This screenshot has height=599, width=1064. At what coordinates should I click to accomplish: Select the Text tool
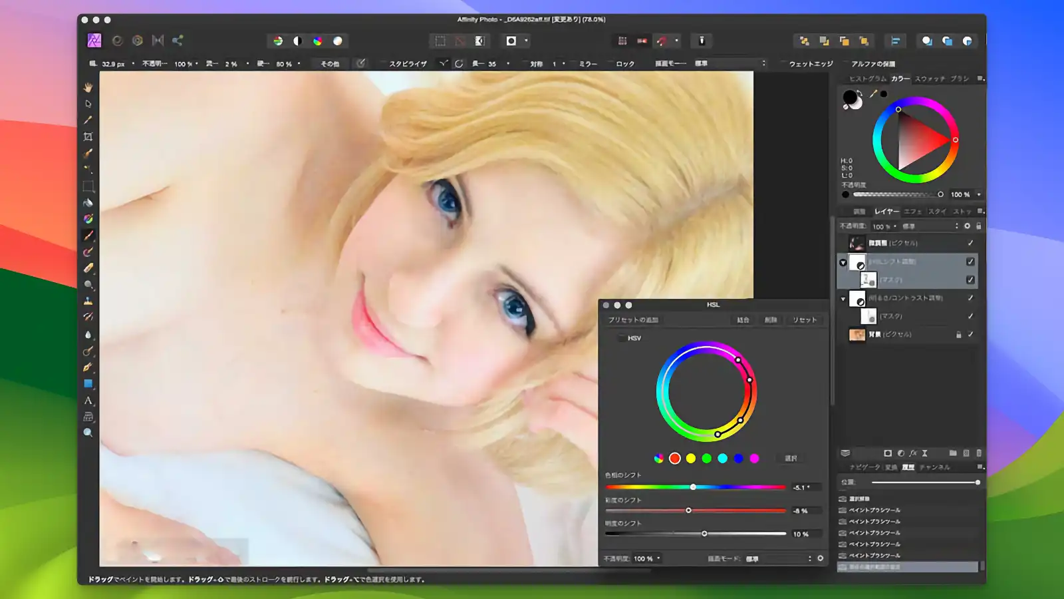pos(88,400)
